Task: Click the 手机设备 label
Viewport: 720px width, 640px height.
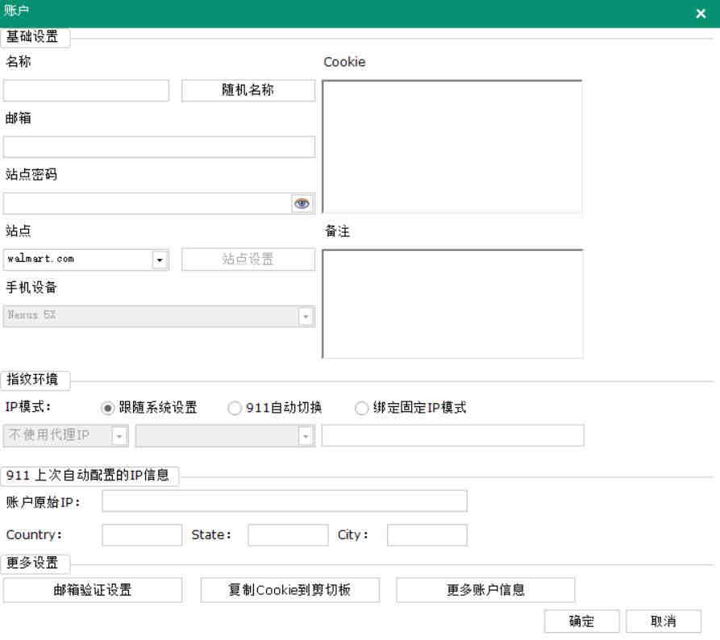Action: point(31,288)
